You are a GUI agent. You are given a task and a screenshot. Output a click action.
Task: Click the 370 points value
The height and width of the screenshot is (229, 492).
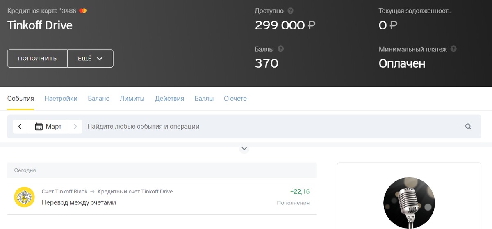pos(266,63)
